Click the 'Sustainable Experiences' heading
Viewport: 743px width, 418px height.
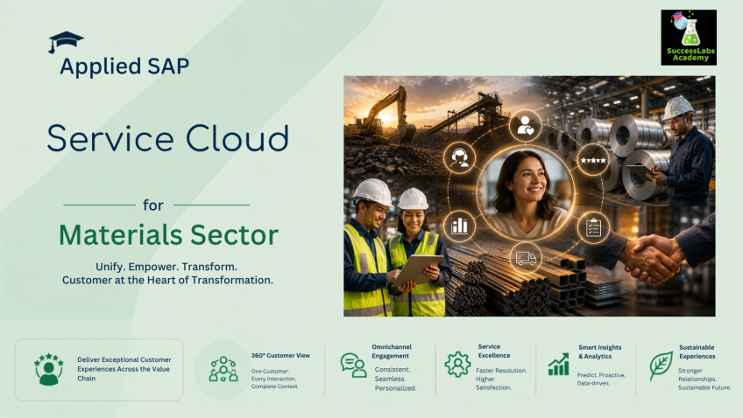697,352
